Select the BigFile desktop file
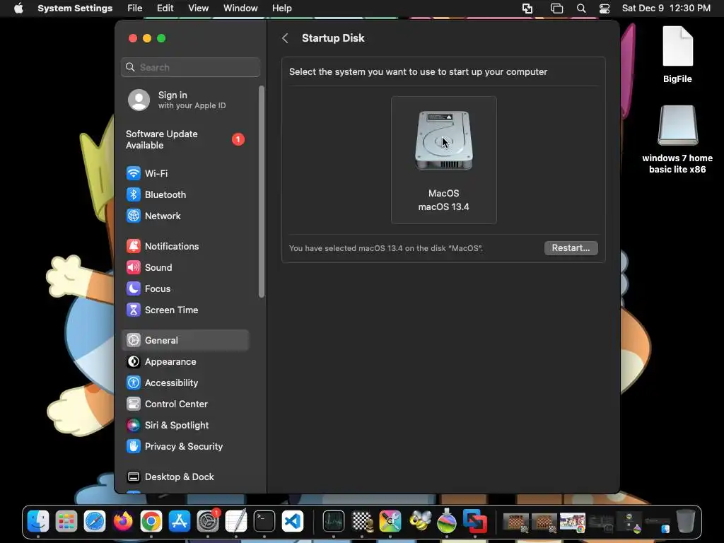Image resolution: width=724 pixels, height=543 pixels. [x=677, y=54]
